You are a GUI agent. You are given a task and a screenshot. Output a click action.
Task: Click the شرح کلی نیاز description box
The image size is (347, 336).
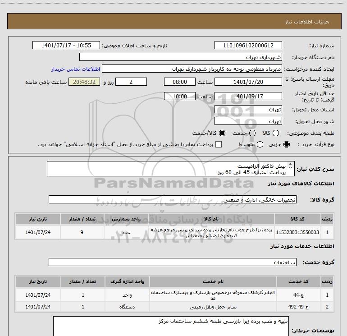click(171, 169)
